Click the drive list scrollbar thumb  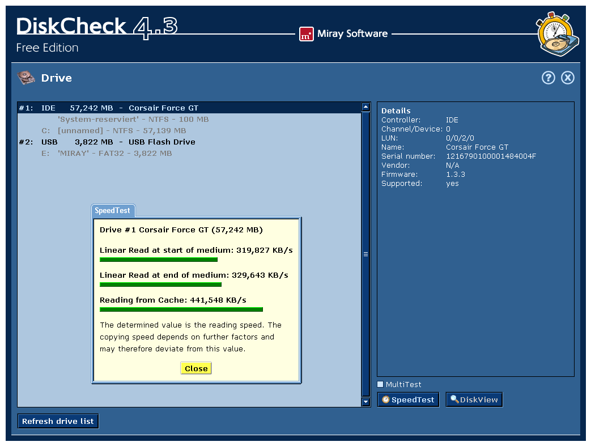coord(365,254)
